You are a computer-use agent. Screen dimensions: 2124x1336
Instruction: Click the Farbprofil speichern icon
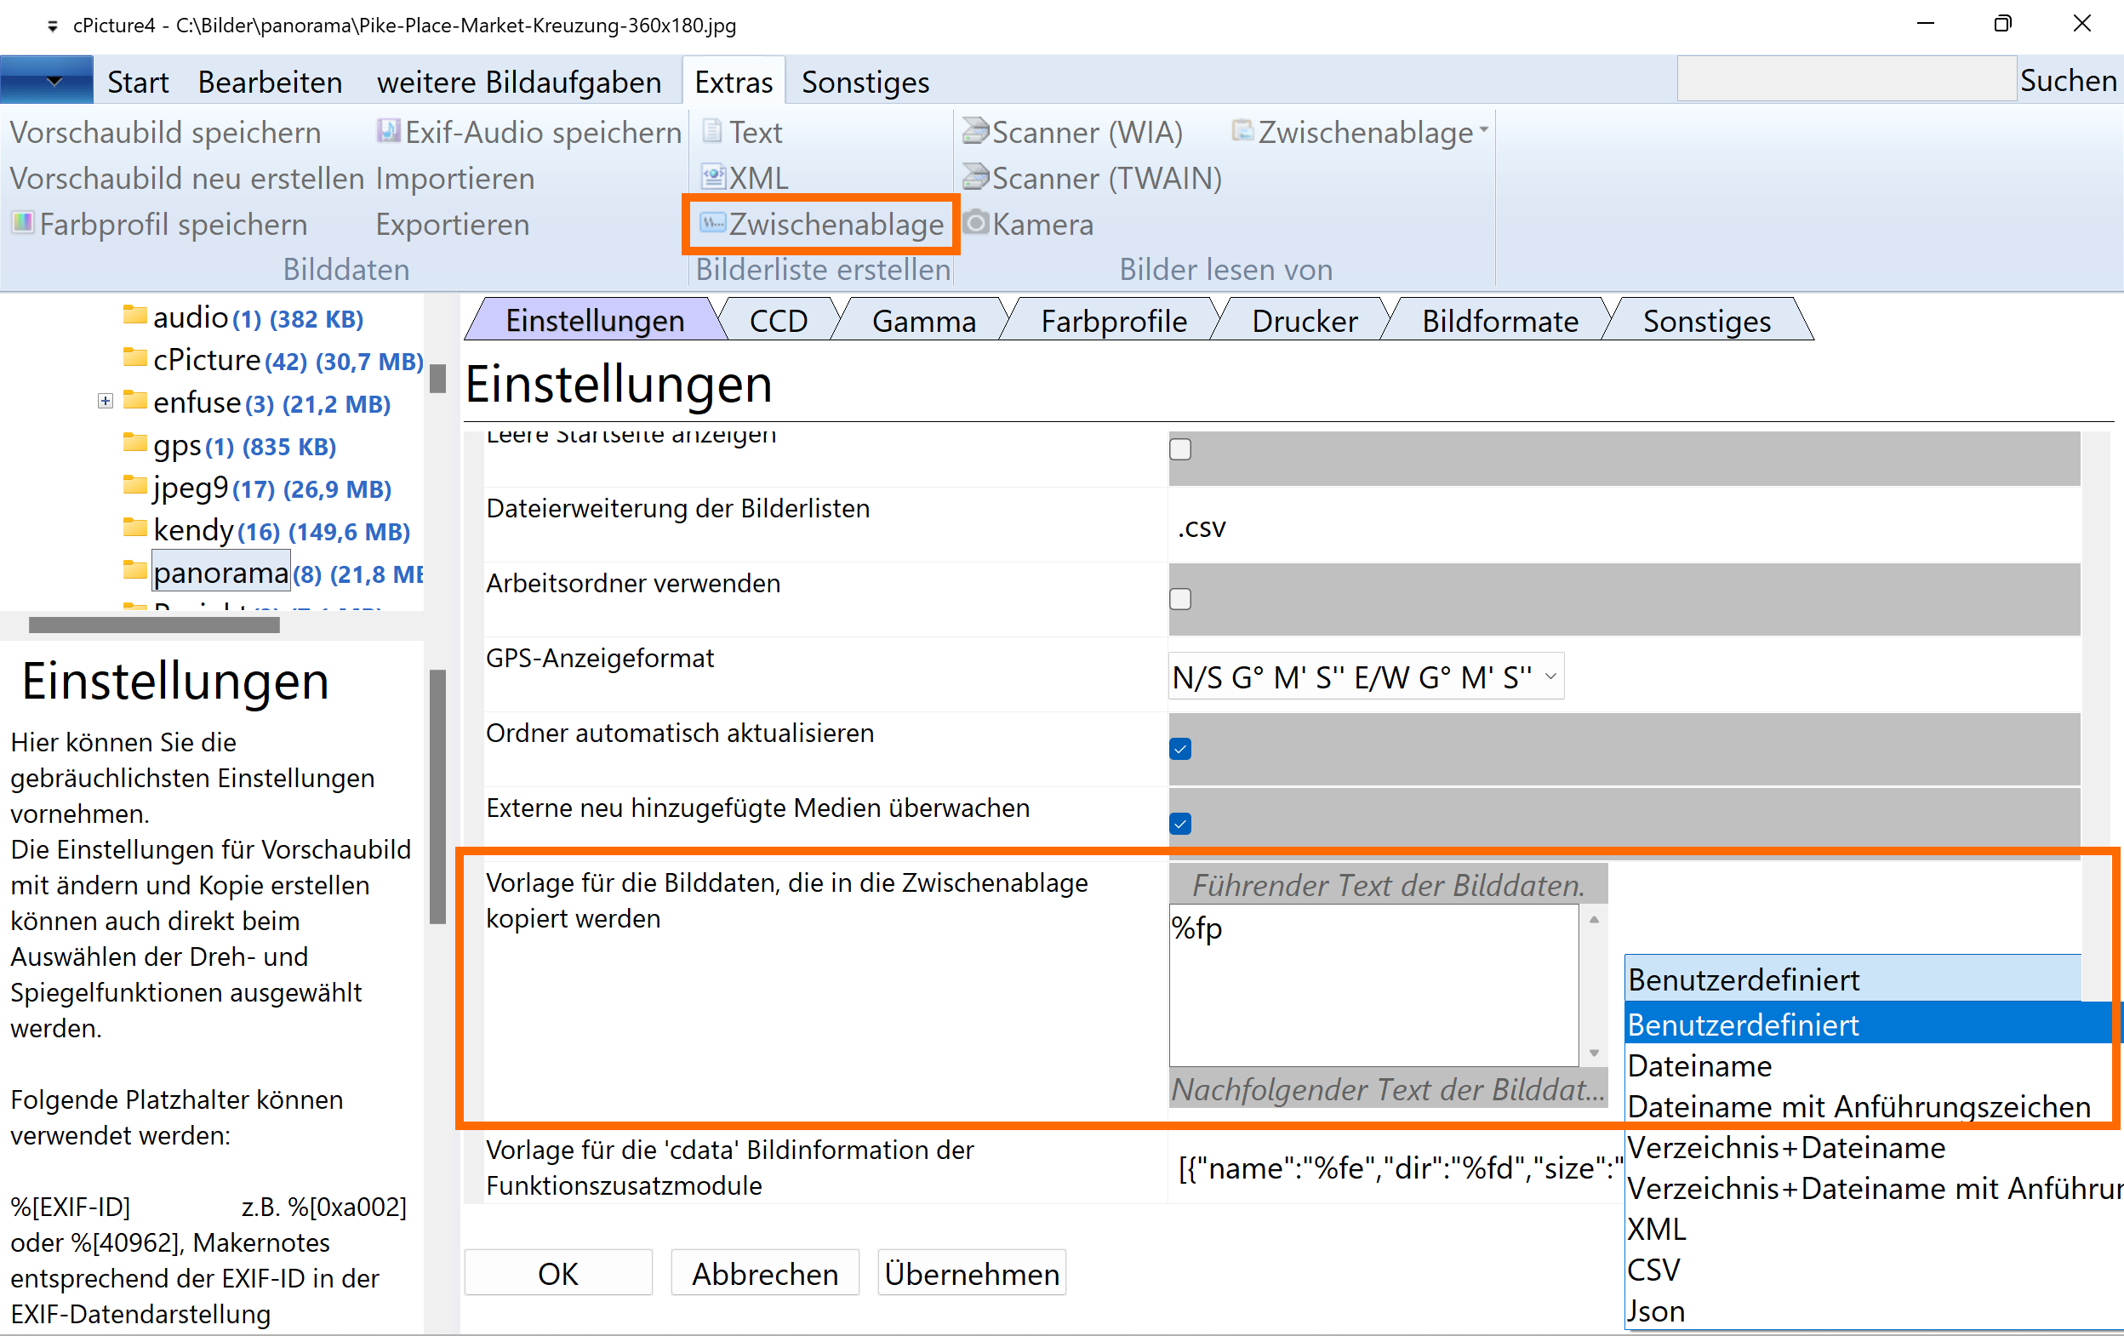[x=23, y=223]
